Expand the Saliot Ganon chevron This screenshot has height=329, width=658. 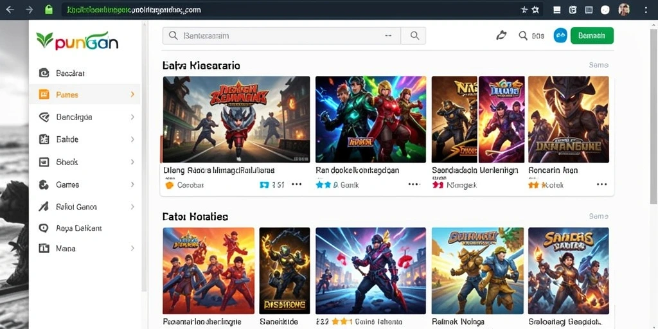[x=132, y=206]
